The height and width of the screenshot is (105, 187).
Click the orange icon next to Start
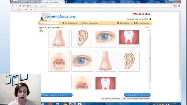50,104
